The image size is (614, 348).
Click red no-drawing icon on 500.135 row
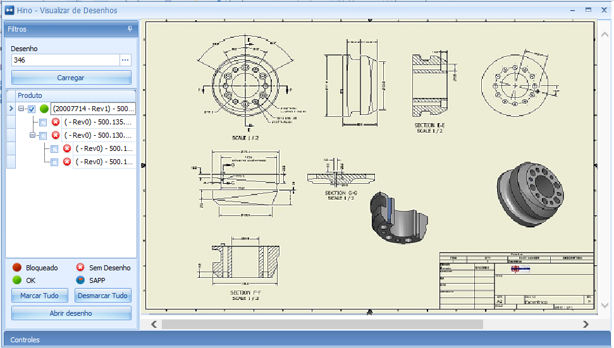[x=56, y=122]
